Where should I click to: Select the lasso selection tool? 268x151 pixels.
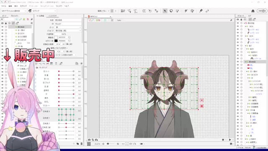[171, 11]
